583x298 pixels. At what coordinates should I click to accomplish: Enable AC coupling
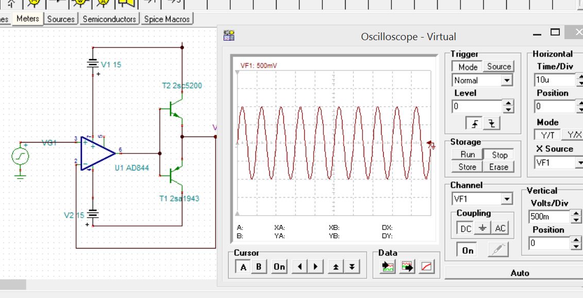tap(500, 229)
